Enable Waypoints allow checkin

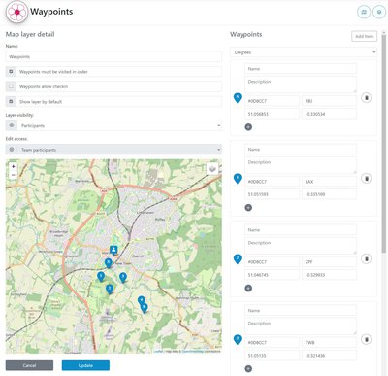pyautogui.click(x=12, y=86)
